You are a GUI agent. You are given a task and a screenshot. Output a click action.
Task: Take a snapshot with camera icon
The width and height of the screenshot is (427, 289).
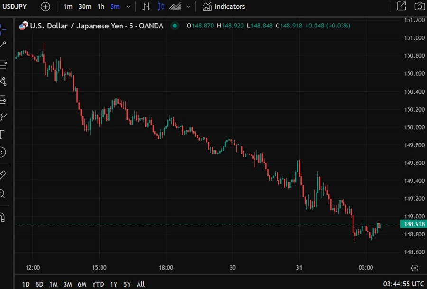(x=419, y=6)
